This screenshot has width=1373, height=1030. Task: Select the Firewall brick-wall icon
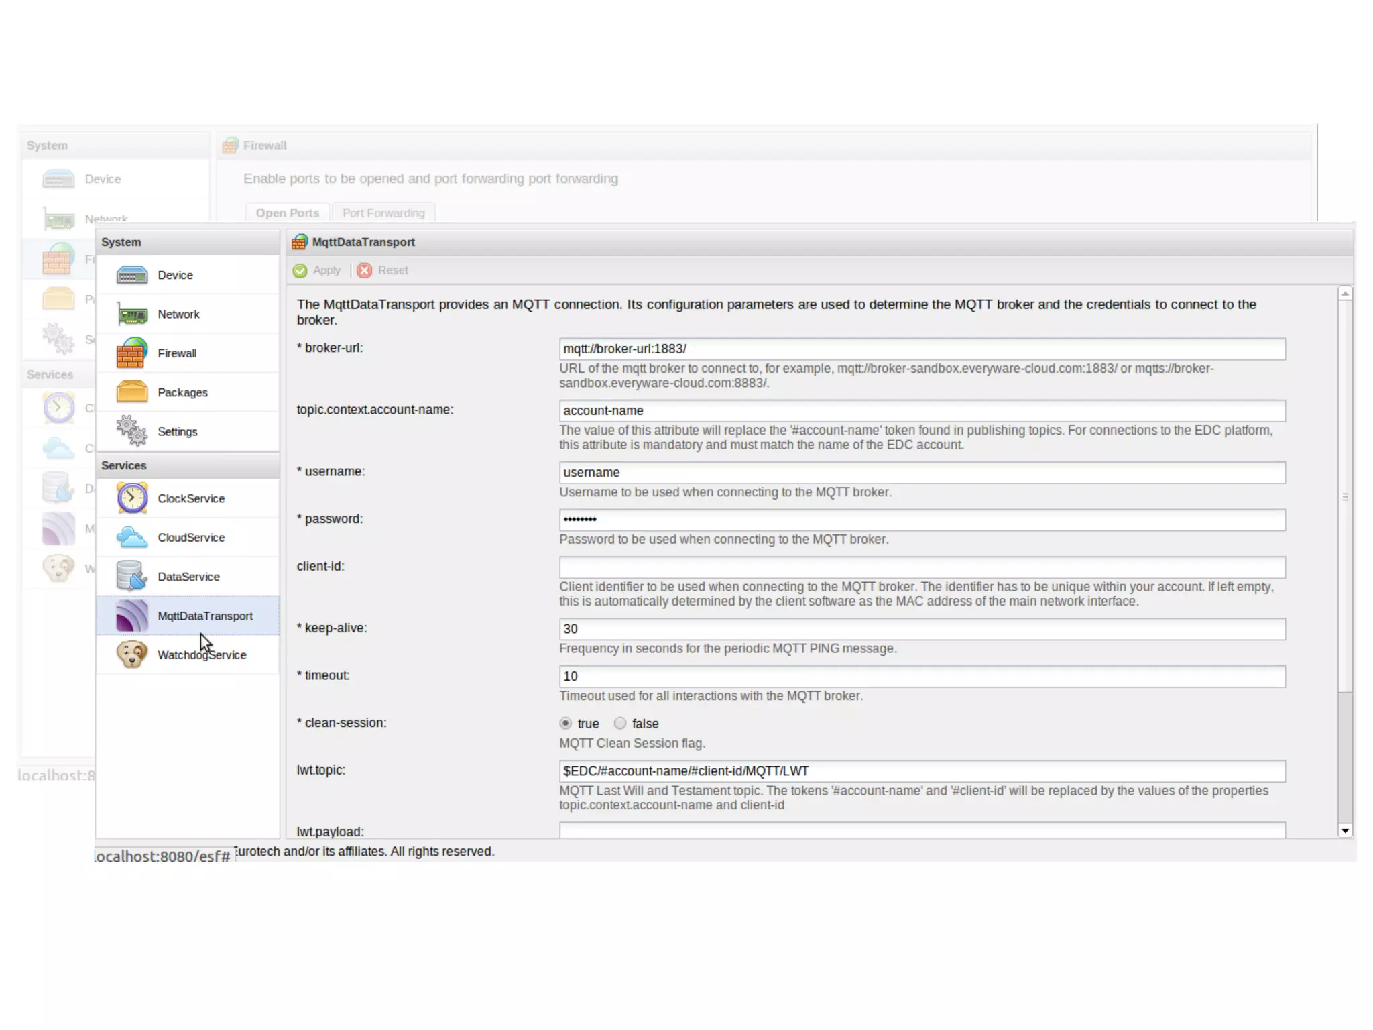[x=131, y=353]
